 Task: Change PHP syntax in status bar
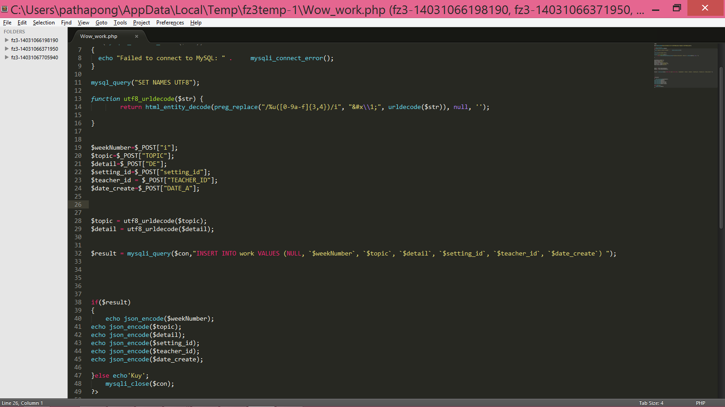point(701,403)
